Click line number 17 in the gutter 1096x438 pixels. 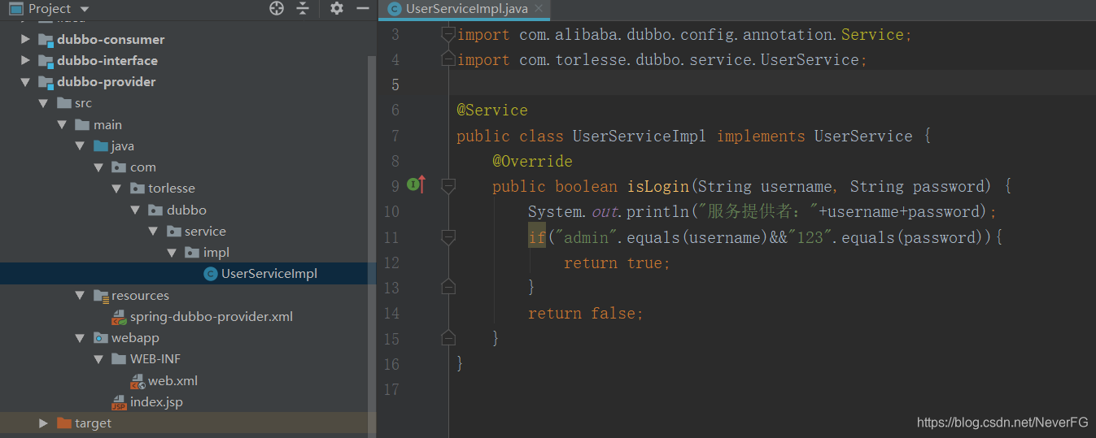coord(390,389)
